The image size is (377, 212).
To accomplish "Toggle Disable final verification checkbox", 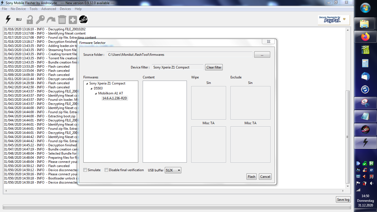I will (106, 170).
